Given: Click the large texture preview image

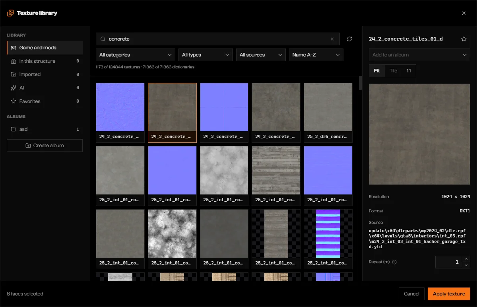Looking at the screenshot, I should [419, 134].
